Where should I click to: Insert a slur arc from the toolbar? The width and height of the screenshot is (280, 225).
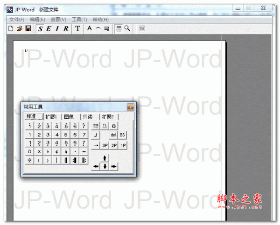[98, 28]
